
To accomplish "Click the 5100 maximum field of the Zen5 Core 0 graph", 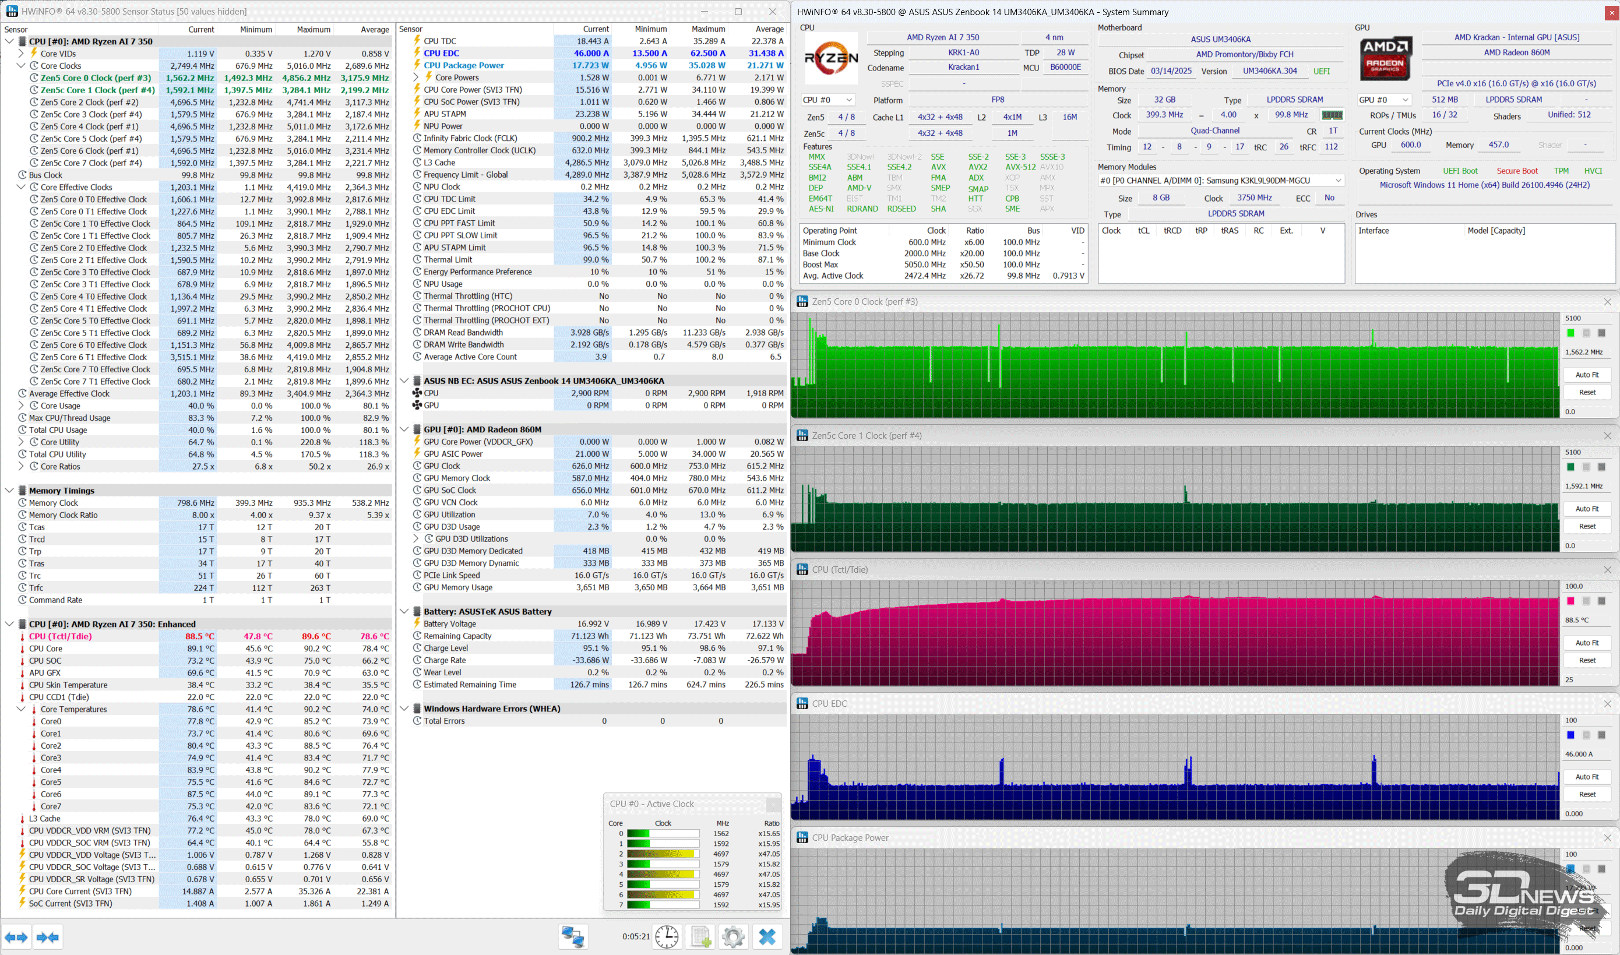I will (x=1587, y=319).
